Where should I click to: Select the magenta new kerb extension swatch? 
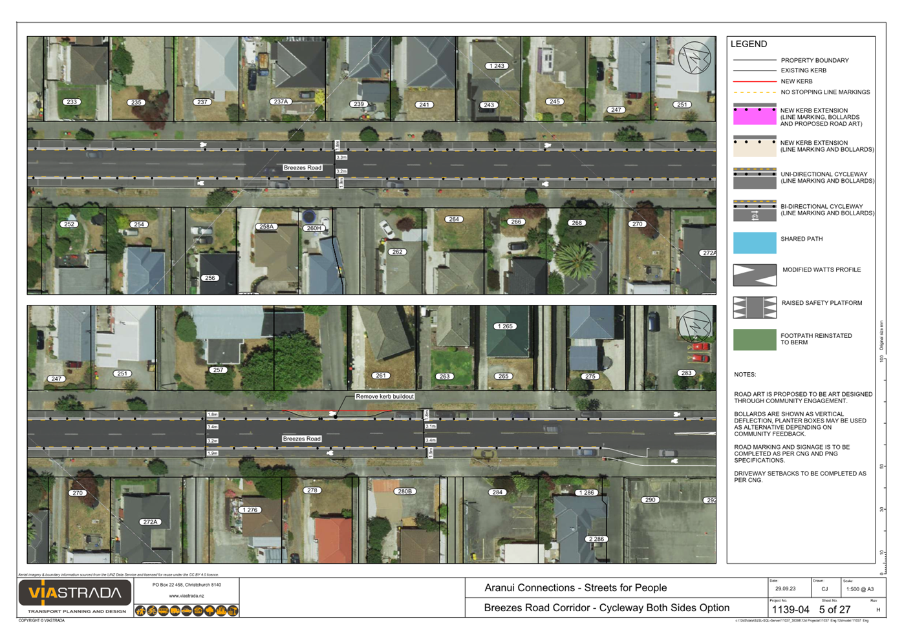(x=754, y=115)
